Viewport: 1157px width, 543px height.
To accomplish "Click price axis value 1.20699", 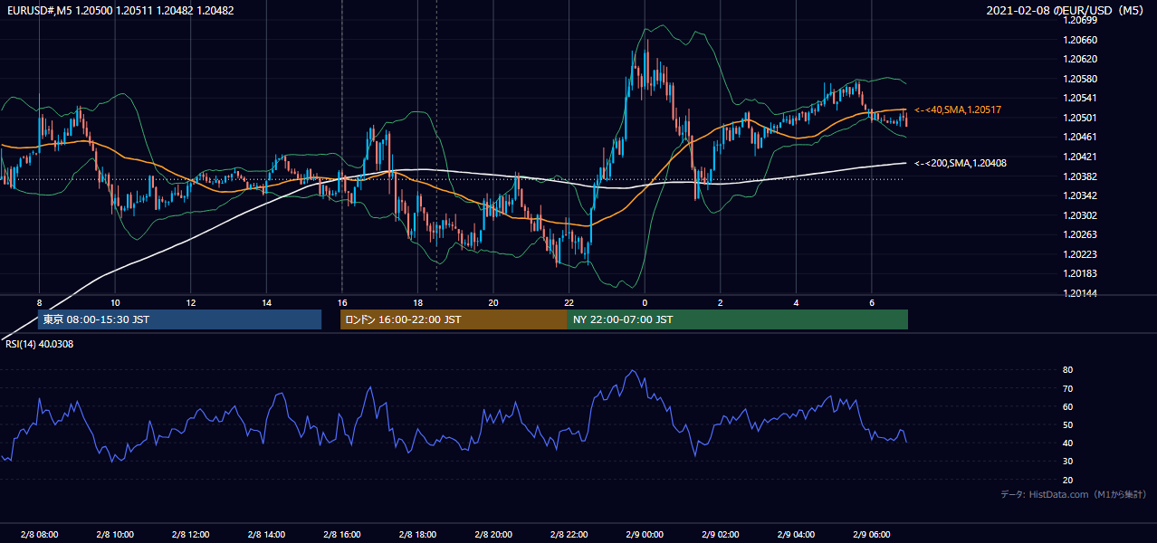I will click(1080, 20).
